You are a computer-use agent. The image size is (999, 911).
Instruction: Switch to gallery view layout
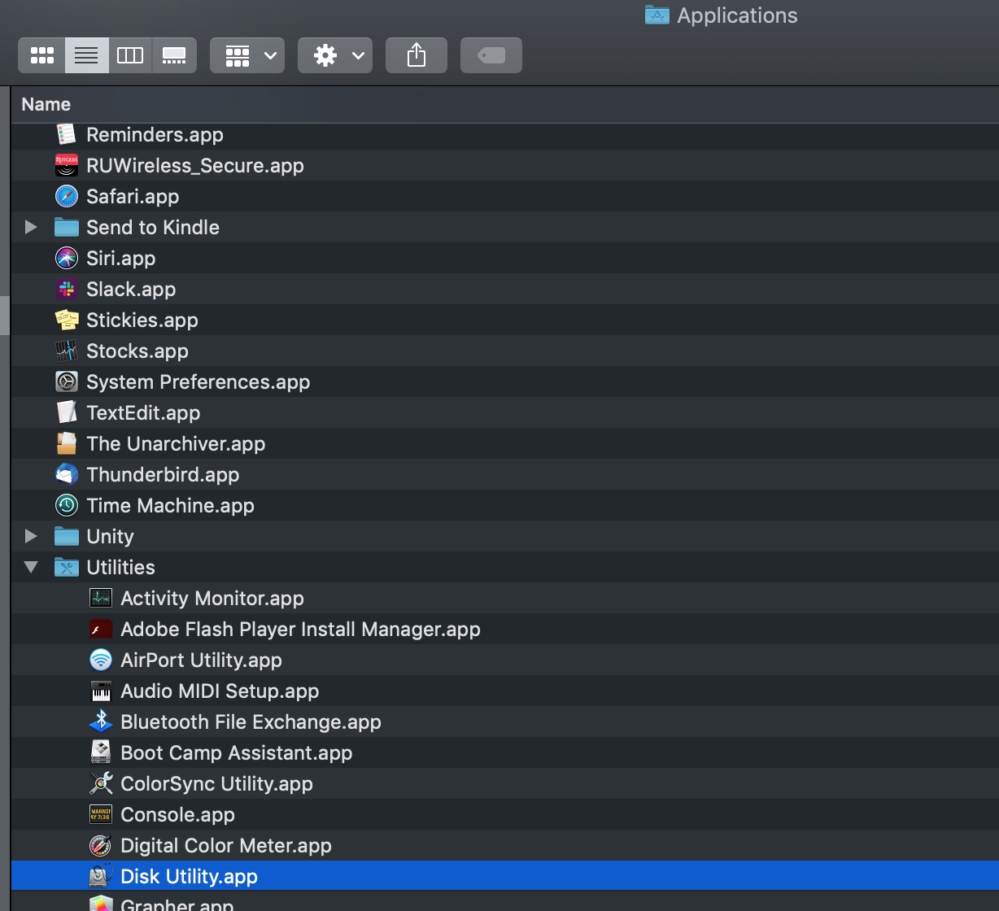174,55
